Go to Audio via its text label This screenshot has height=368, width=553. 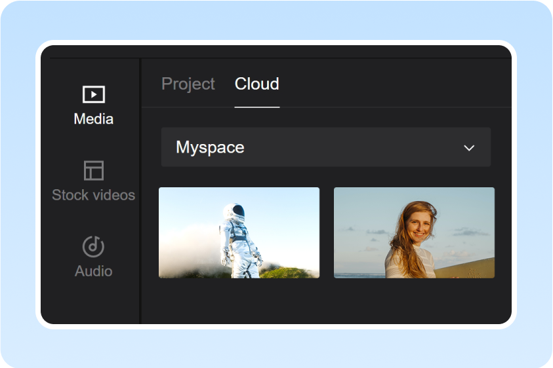[94, 271]
